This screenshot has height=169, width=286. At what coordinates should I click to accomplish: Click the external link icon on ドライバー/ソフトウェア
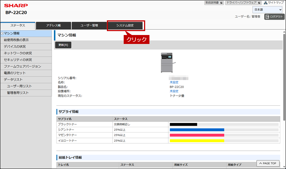tap(259, 3)
